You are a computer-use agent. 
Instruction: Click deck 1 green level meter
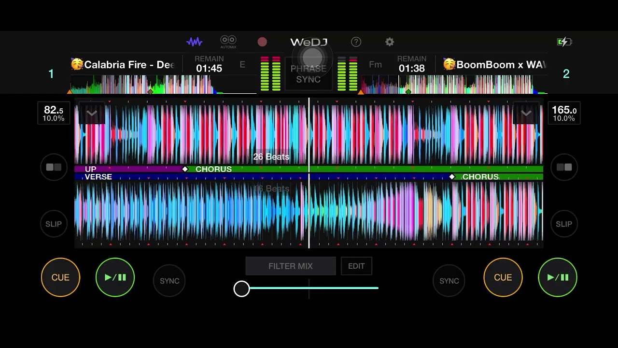pos(270,73)
